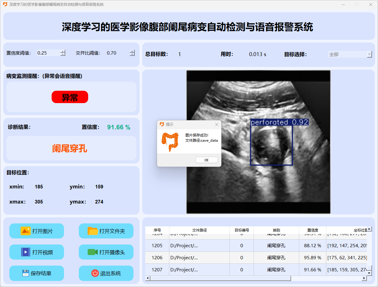Click the picture icon on Open Image button
Viewport: 378px width, 287px height.
click(26, 231)
